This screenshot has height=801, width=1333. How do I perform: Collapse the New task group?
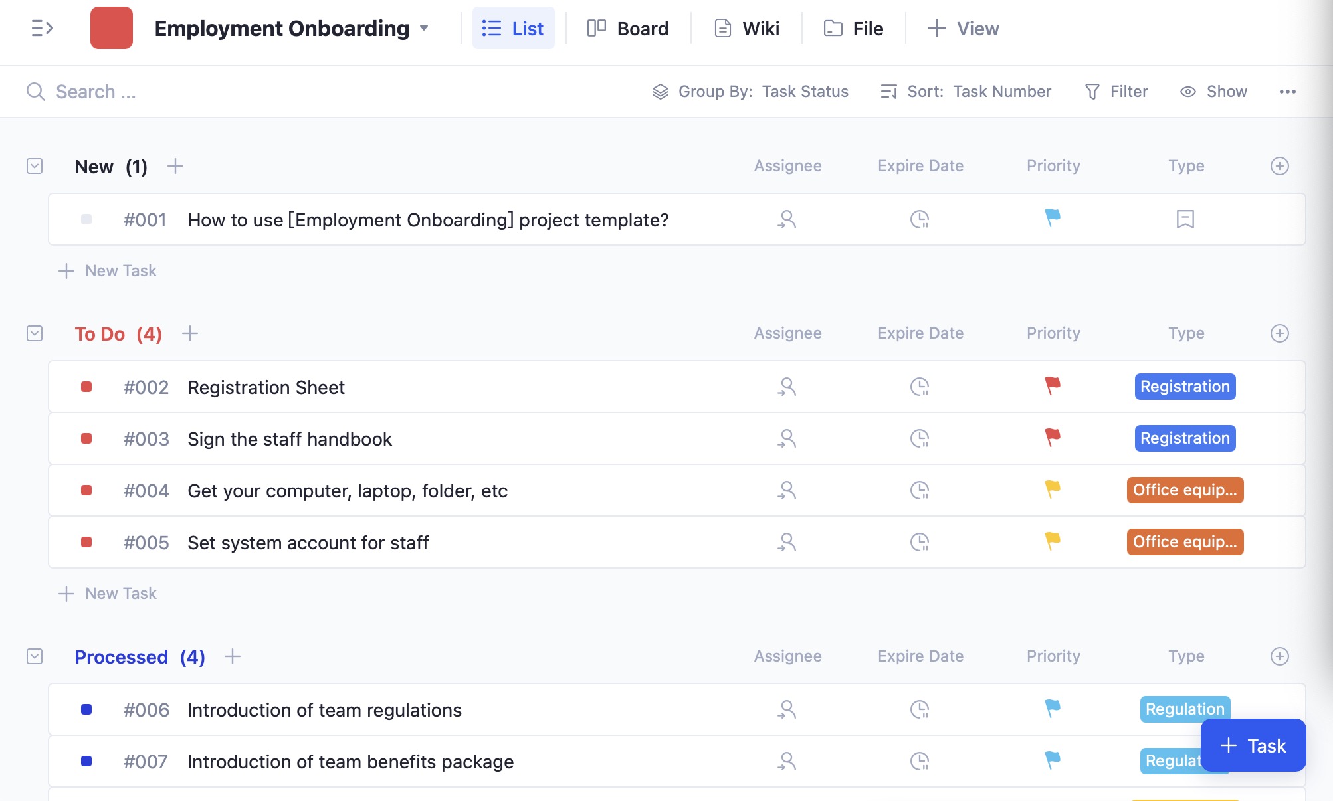coord(34,166)
